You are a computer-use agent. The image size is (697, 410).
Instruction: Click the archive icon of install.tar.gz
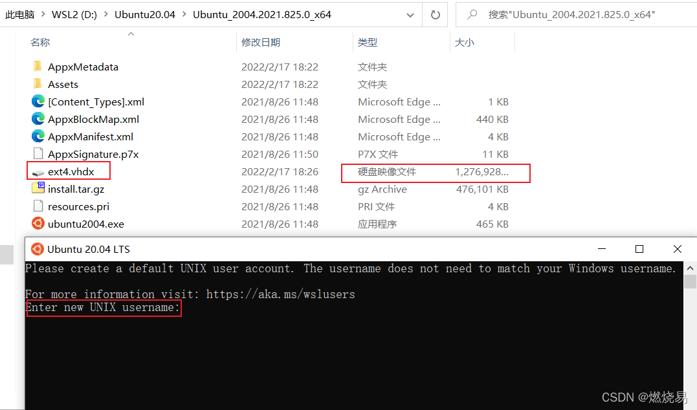pyautogui.click(x=38, y=188)
